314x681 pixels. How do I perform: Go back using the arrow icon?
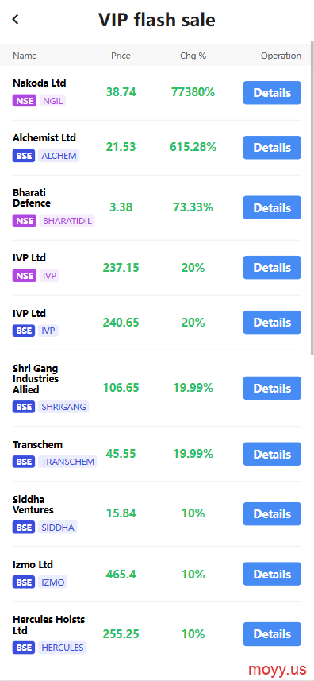tap(16, 20)
